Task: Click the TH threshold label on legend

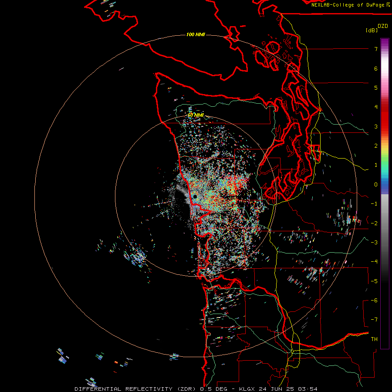Action: pos(374,339)
